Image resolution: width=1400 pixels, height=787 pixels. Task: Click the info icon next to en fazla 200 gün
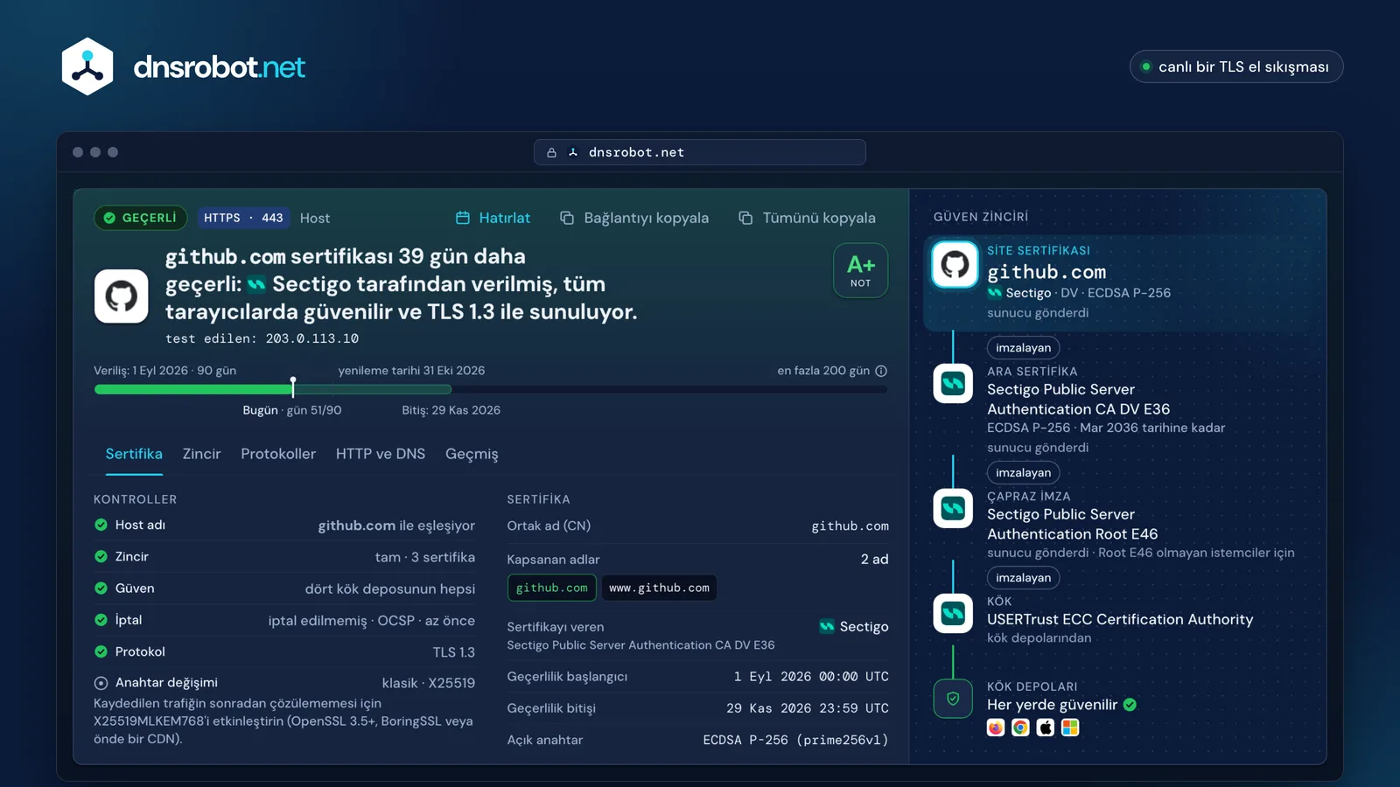(881, 371)
